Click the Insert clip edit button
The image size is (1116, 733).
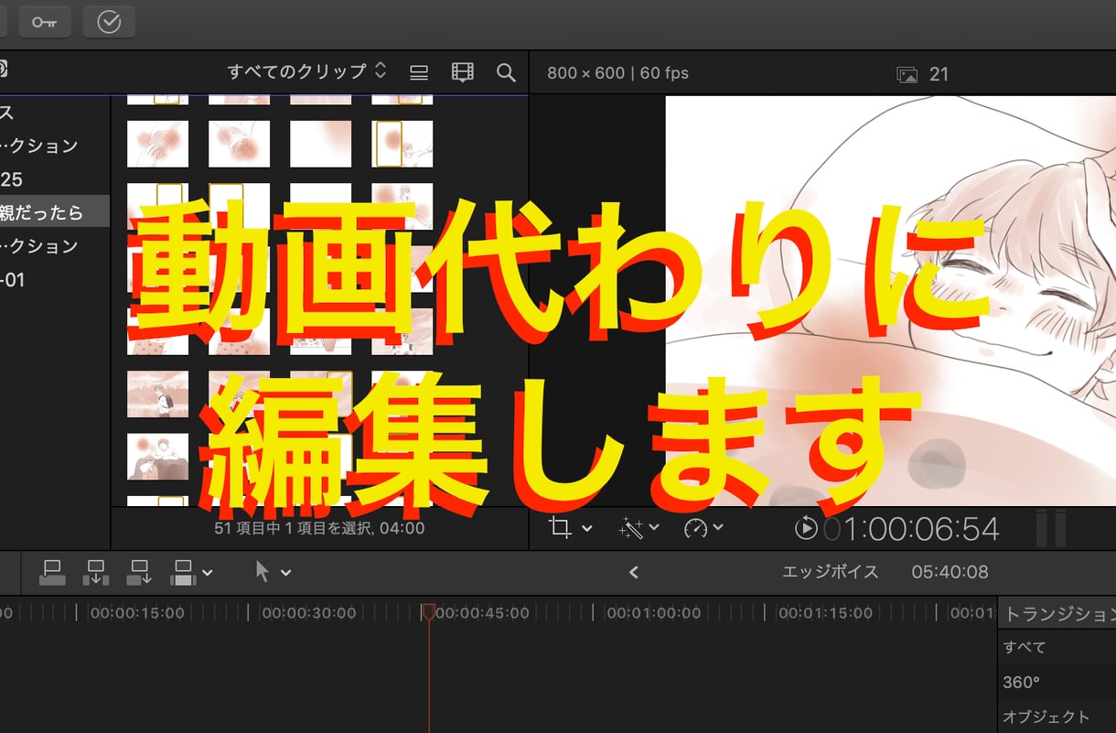(x=95, y=573)
